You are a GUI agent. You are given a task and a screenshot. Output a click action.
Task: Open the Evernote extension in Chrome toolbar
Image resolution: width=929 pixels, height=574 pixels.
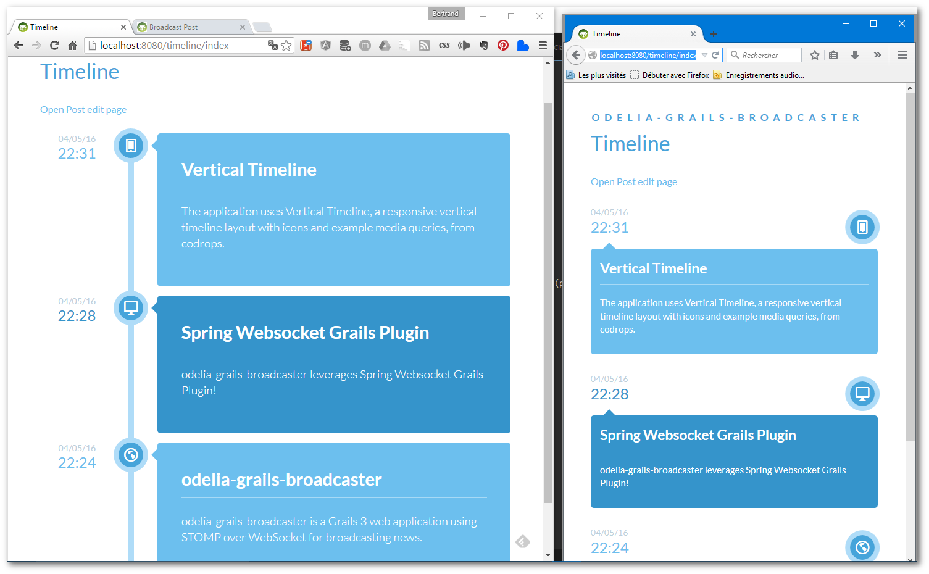point(483,45)
